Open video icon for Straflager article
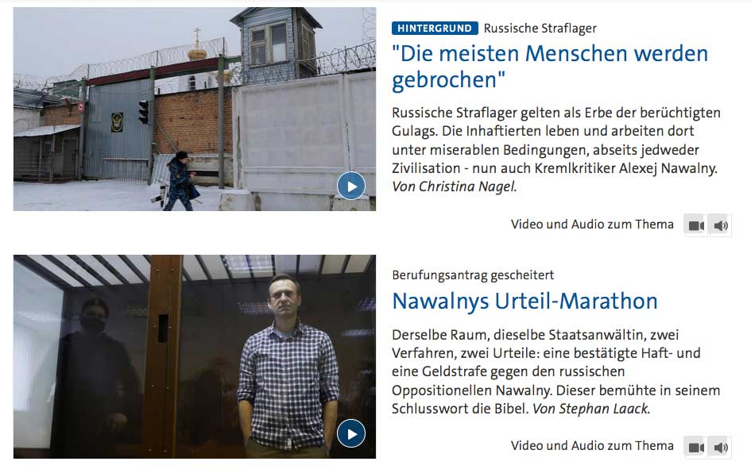The height and width of the screenshot is (469, 751). 696,225
